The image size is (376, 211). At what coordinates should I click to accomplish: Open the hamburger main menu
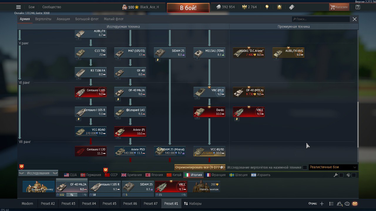(19, 7)
